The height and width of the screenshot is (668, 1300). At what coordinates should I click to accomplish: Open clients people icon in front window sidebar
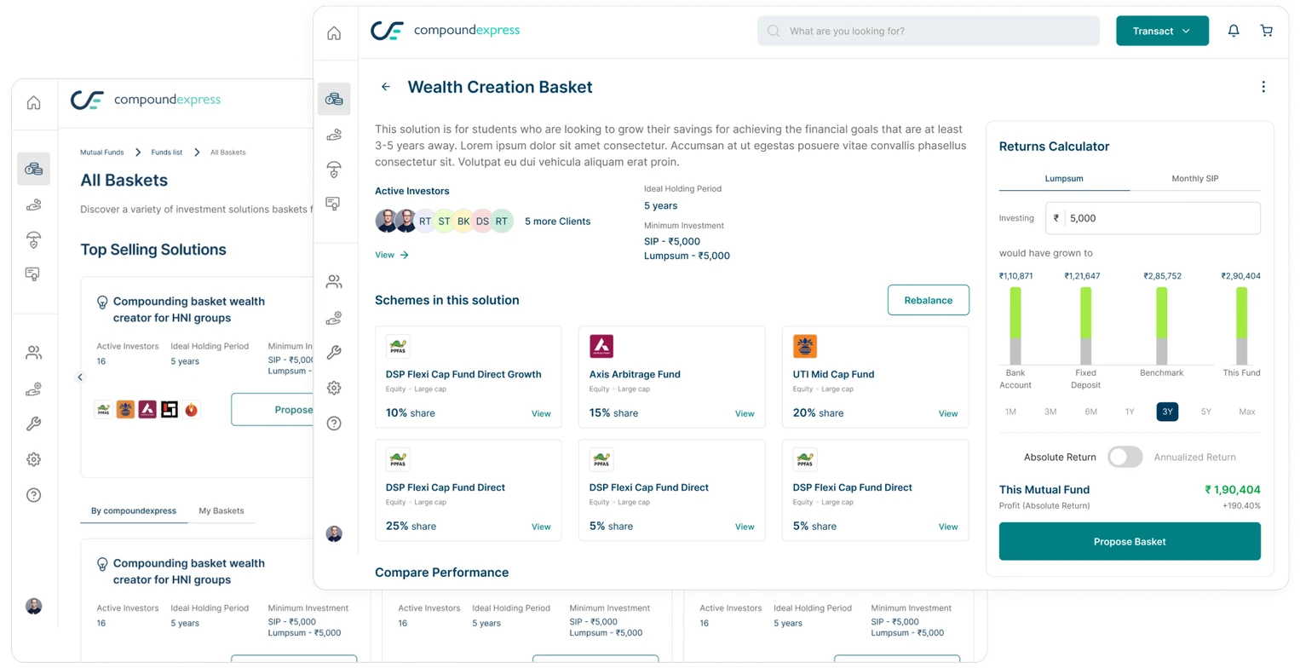[334, 282]
